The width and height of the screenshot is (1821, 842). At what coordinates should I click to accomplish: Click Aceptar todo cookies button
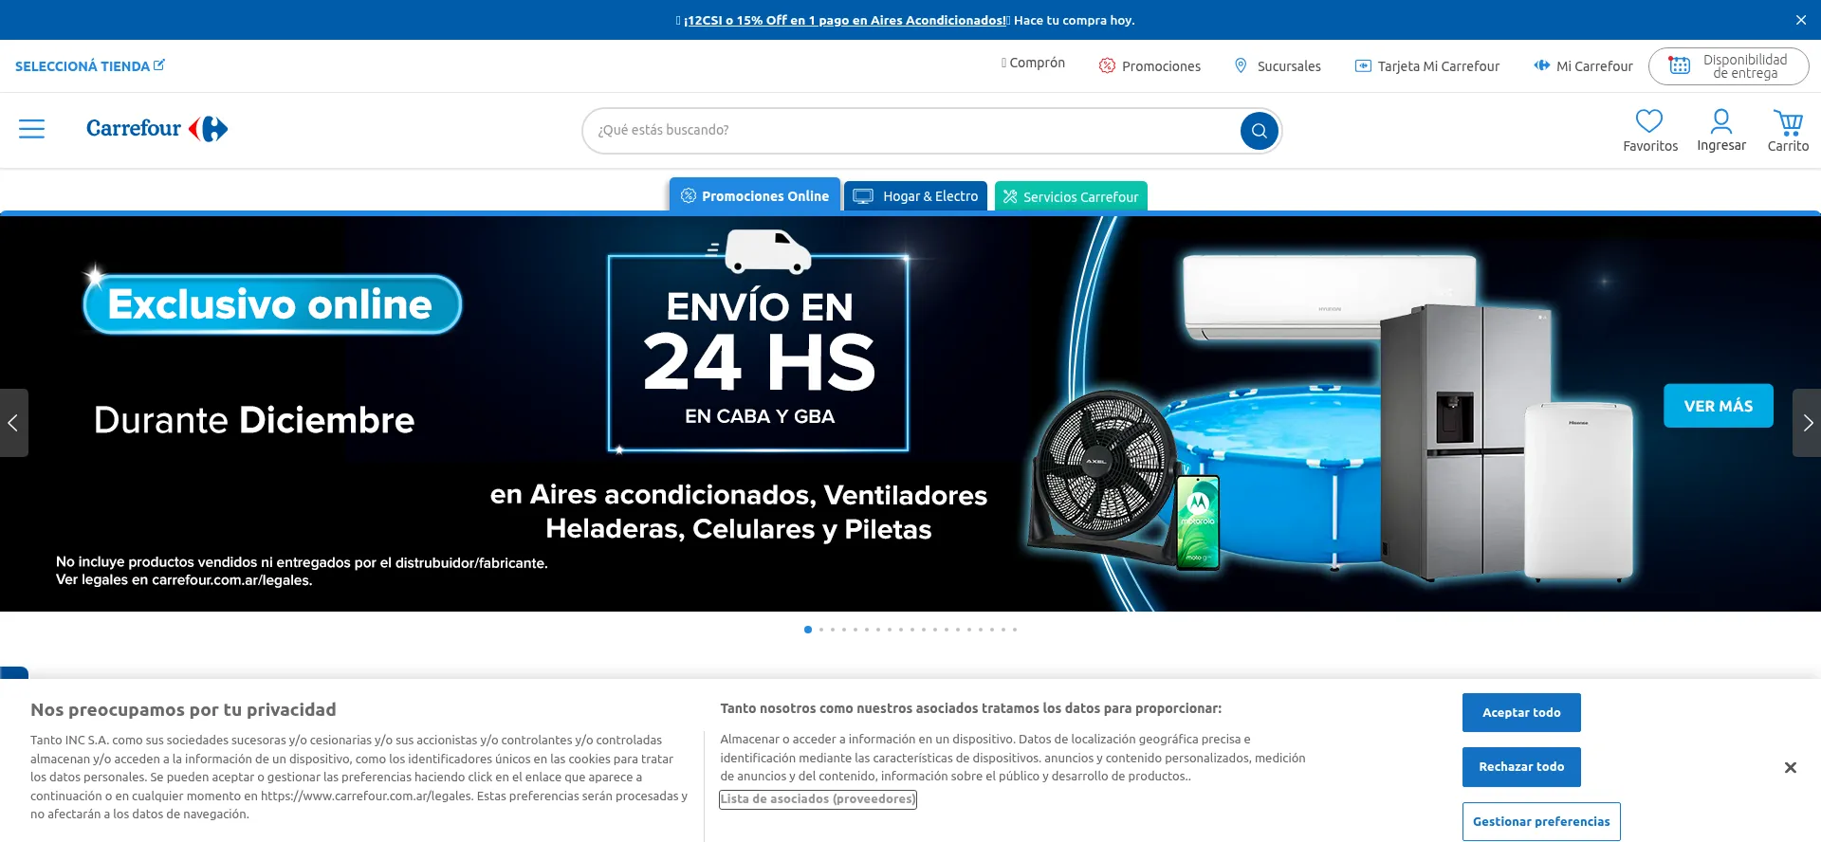[1521, 713]
